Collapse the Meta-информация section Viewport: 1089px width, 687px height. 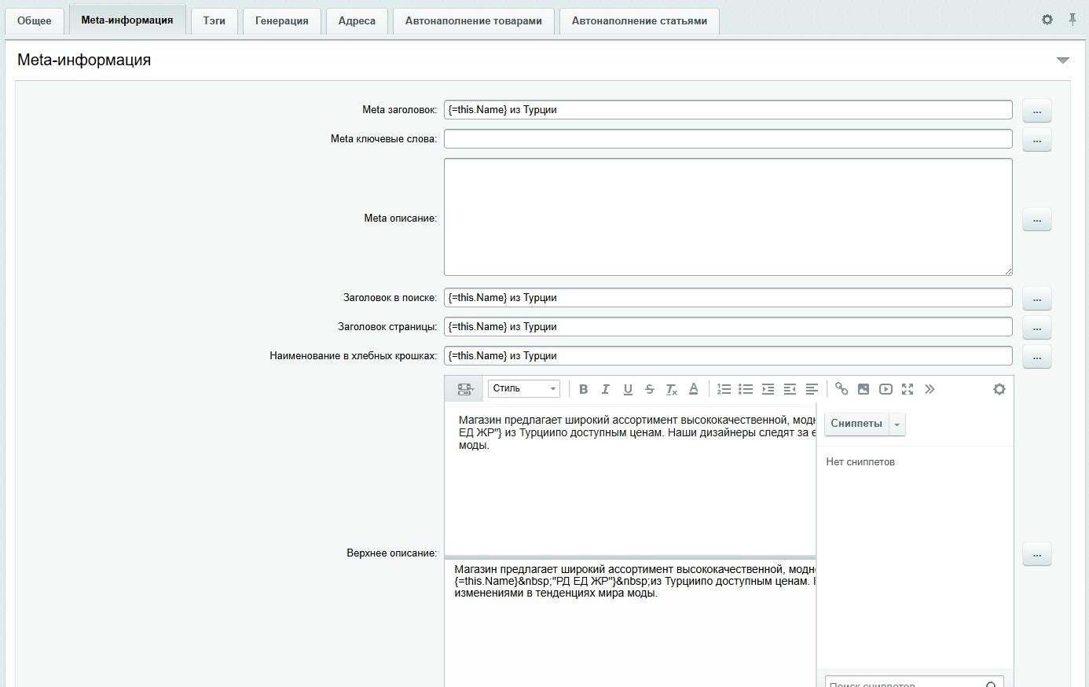pos(1062,61)
